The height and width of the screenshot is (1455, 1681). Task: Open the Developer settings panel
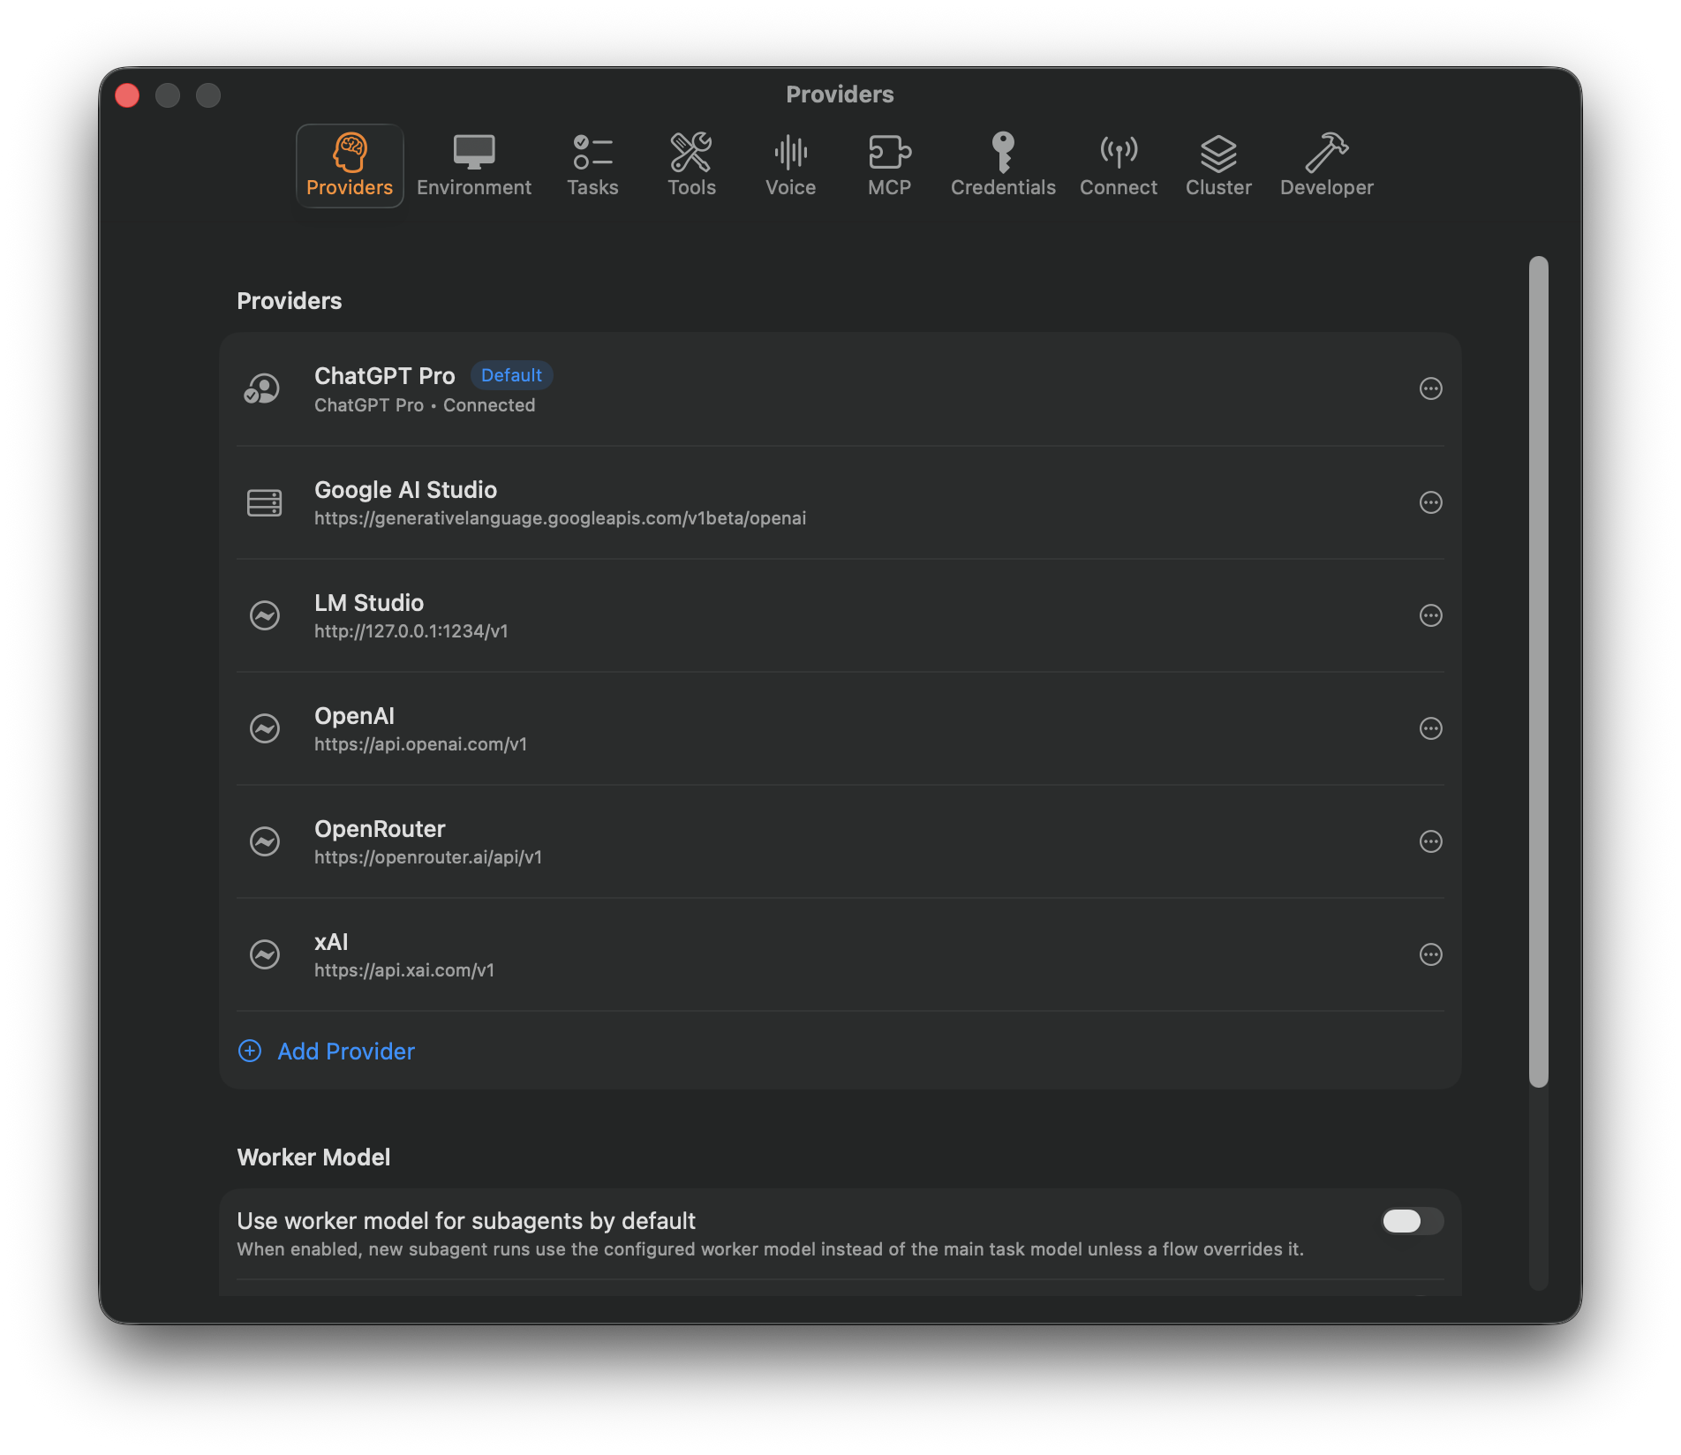pyautogui.click(x=1327, y=166)
